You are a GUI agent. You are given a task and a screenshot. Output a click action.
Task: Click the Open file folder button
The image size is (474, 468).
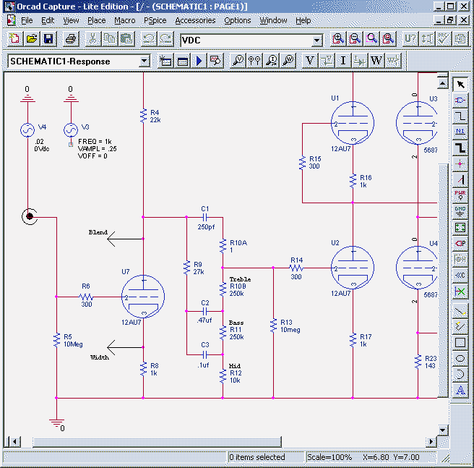click(x=32, y=39)
